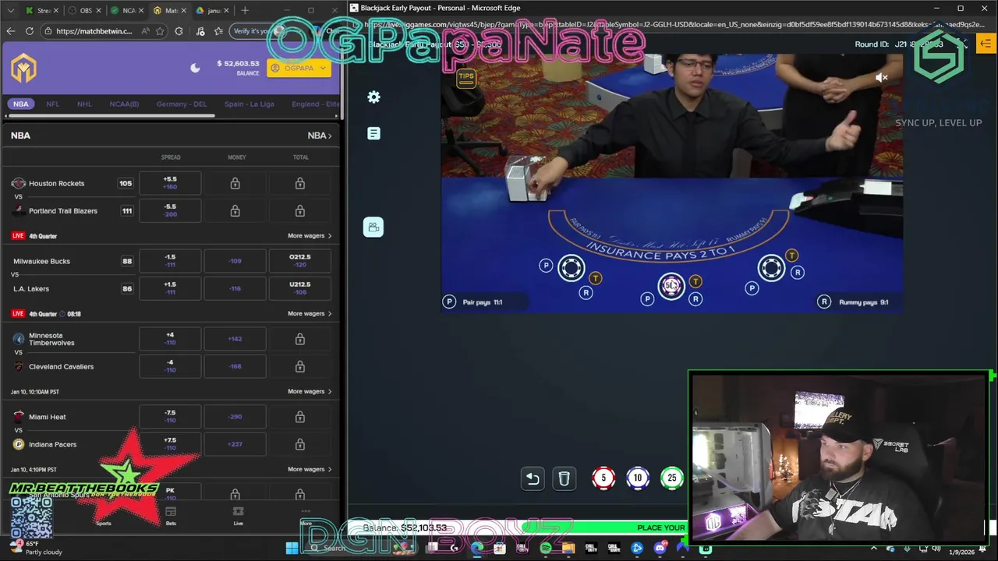Pick Indiana Pacers +237 moneyline
This screenshot has width=998, height=561.
(235, 444)
